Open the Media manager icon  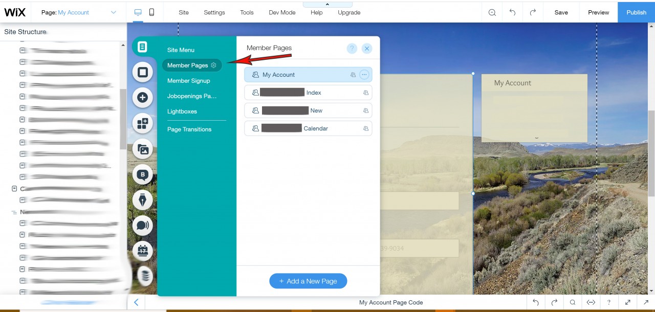pos(143,149)
